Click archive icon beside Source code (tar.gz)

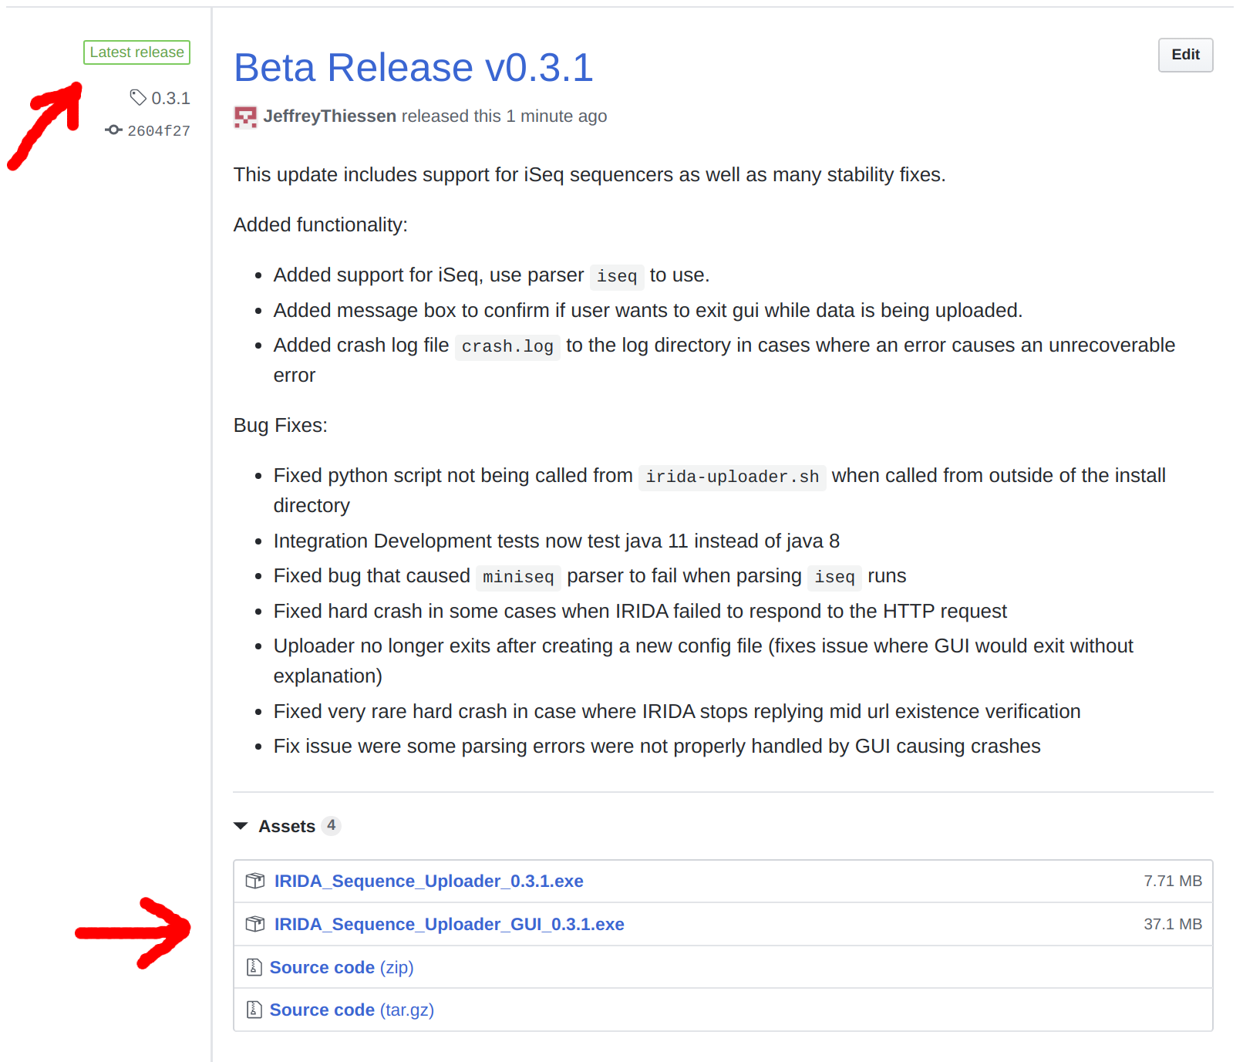[x=254, y=1010]
